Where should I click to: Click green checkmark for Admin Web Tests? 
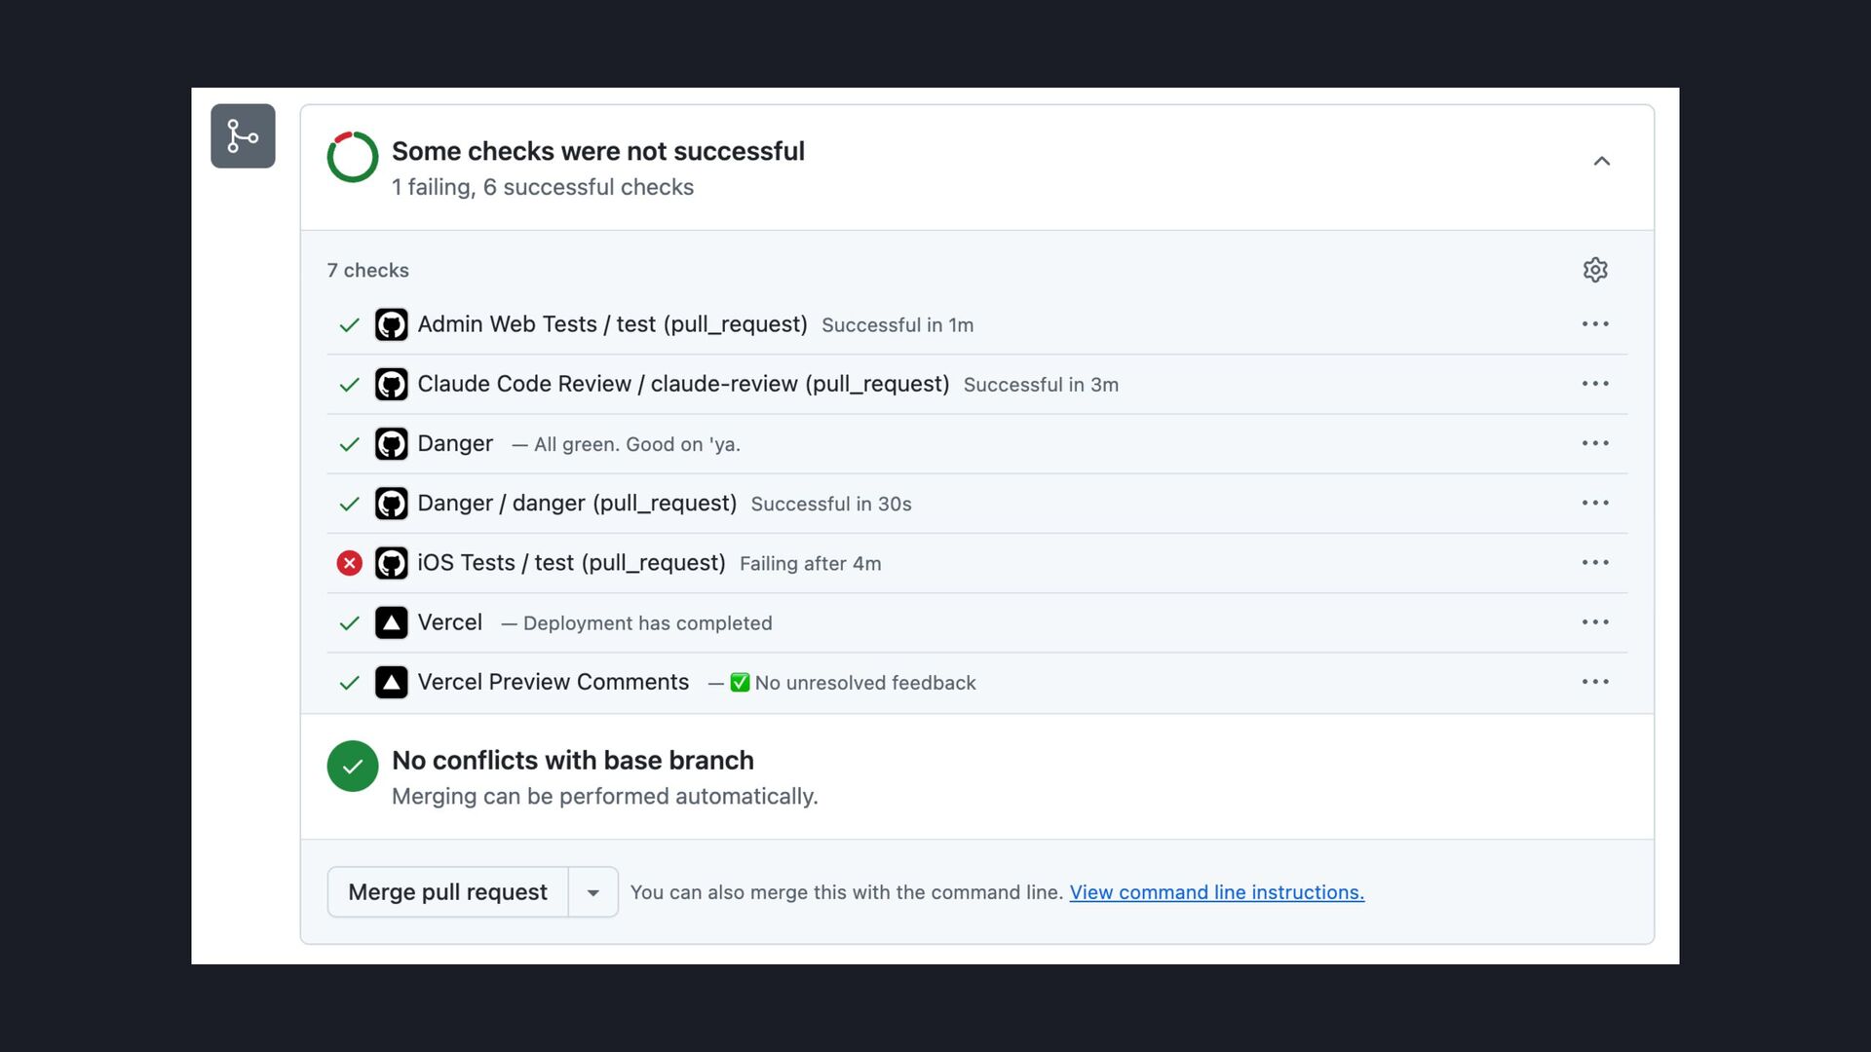(x=349, y=325)
